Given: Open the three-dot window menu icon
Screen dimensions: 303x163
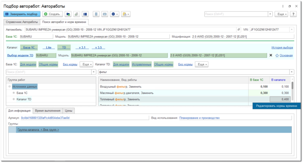Looking at the screenshot, I should click(x=283, y=6).
